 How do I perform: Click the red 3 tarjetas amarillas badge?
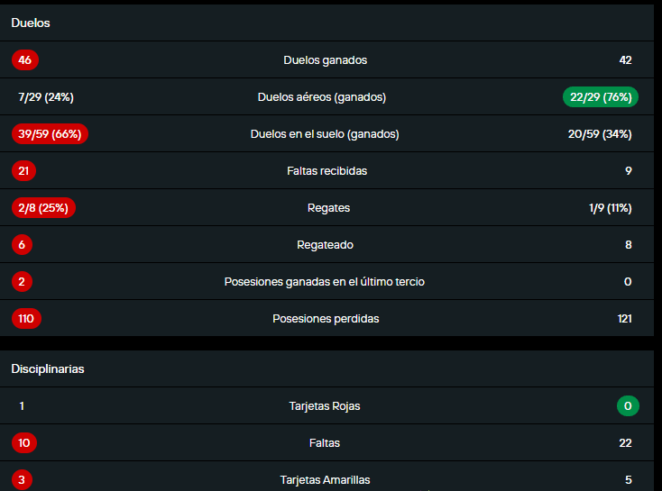pos(22,480)
